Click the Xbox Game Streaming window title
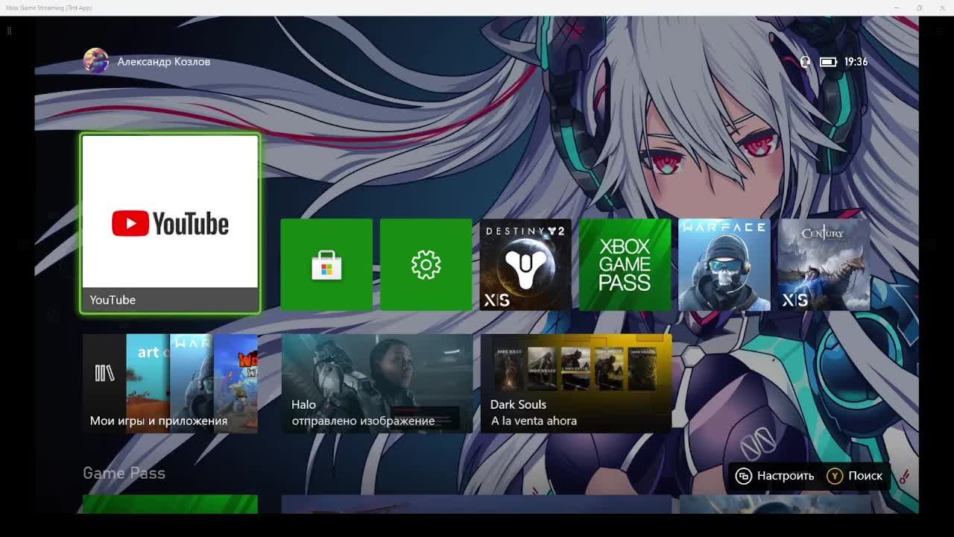 pos(48,7)
